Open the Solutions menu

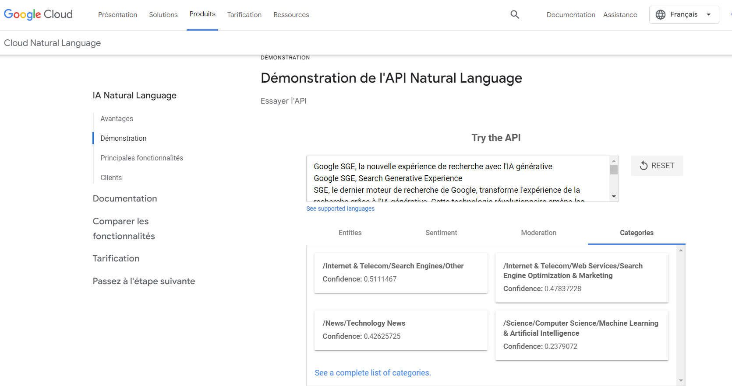coord(163,15)
